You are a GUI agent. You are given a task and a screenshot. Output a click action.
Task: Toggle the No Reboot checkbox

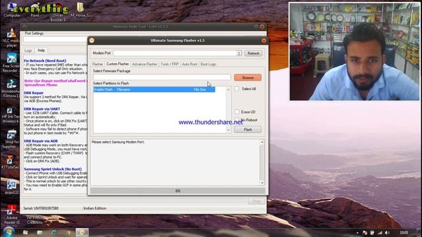point(237,120)
